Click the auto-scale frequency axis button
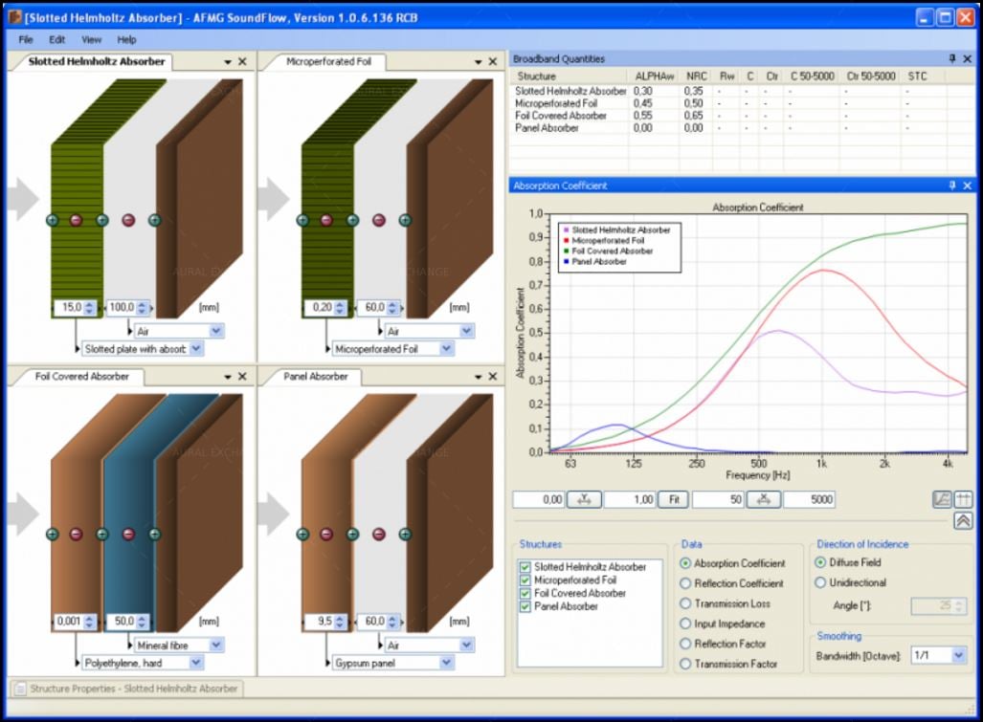This screenshot has height=722, width=983. (x=763, y=499)
